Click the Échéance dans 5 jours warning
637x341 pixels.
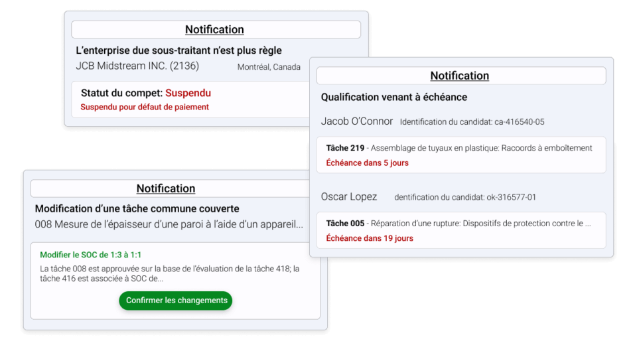tap(367, 163)
